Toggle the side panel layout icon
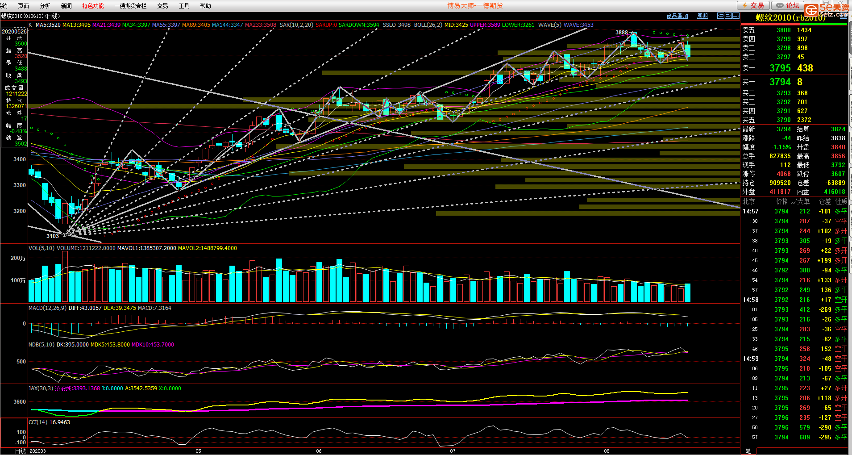The width and height of the screenshot is (852, 455). pos(736,16)
